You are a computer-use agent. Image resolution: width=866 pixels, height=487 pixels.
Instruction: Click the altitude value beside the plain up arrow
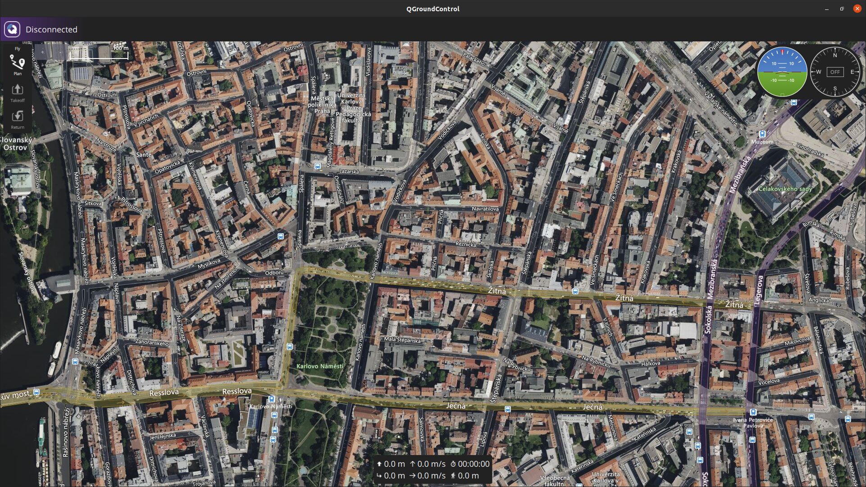394,464
